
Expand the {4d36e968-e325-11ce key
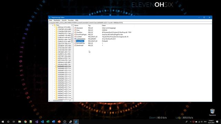tap(55, 73)
